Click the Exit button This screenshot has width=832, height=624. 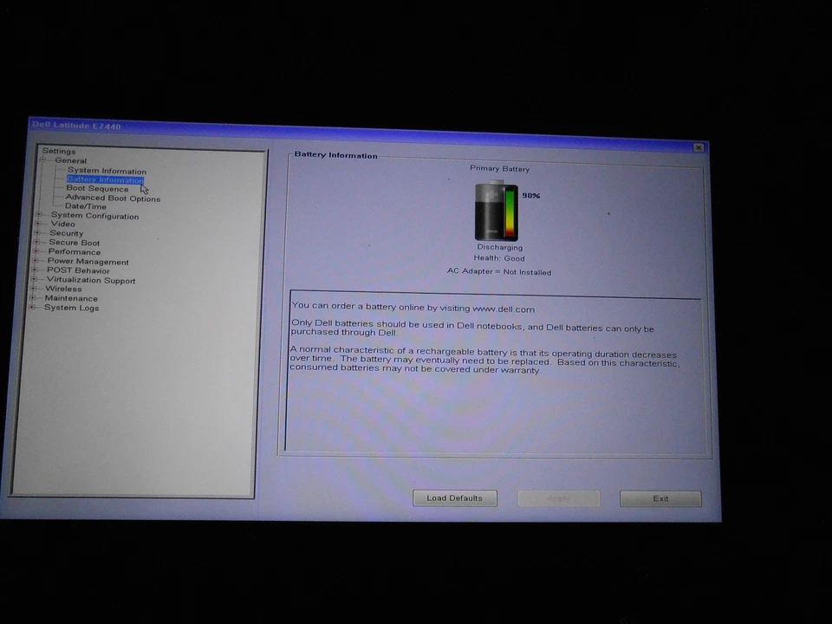660,499
